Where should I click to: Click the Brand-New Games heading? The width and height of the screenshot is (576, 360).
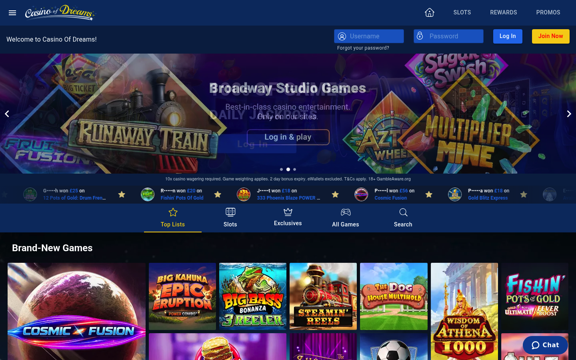coord(52,248)
